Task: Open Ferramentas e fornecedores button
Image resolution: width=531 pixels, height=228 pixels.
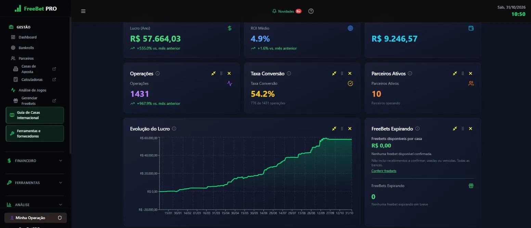Action: coord(35,133)
